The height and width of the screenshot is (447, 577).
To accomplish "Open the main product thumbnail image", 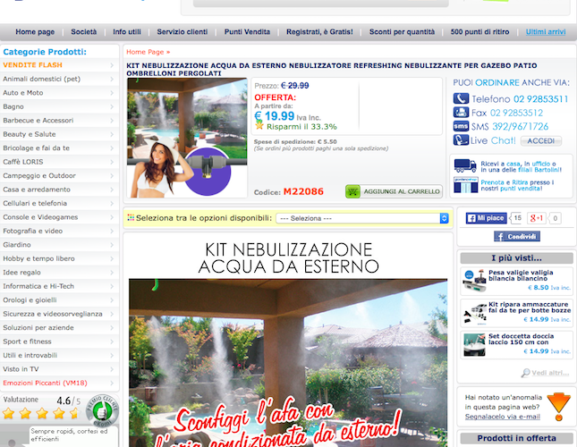I will tap(187, 138).
